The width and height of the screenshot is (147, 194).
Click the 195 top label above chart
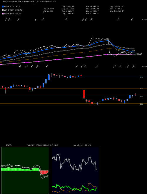(x=66, y=19)
